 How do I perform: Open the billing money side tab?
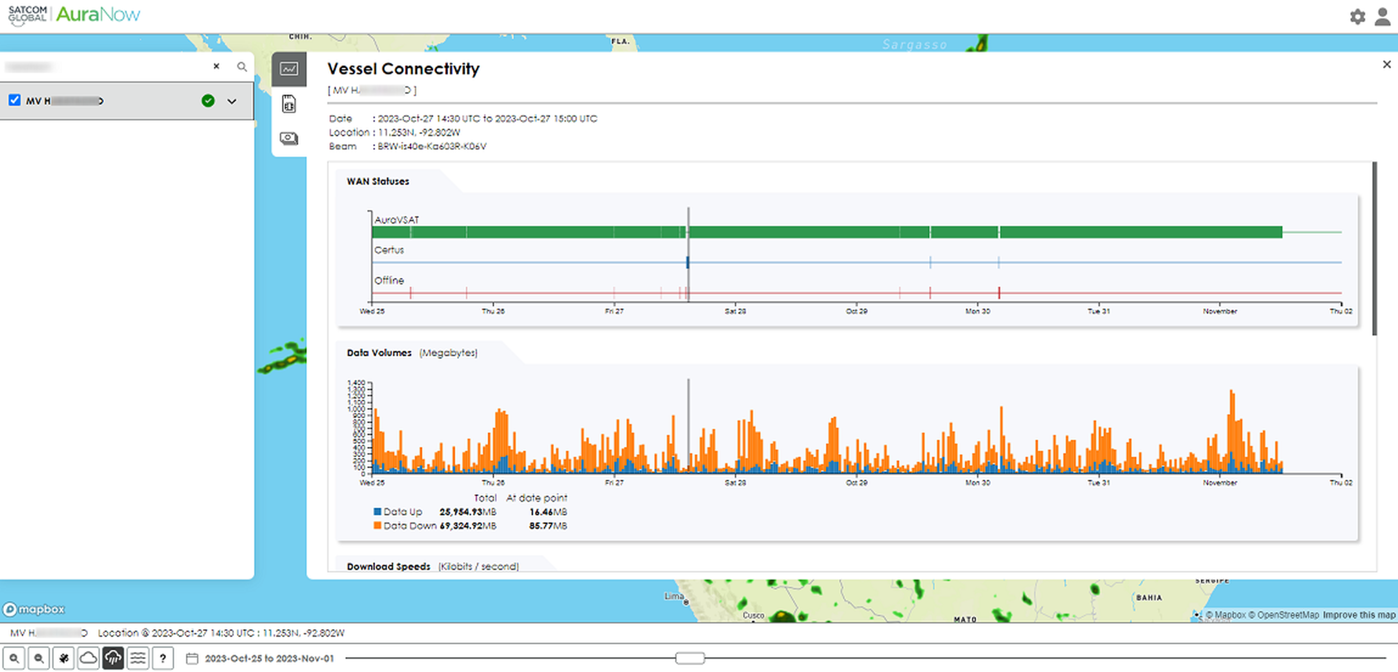point(289,138)
